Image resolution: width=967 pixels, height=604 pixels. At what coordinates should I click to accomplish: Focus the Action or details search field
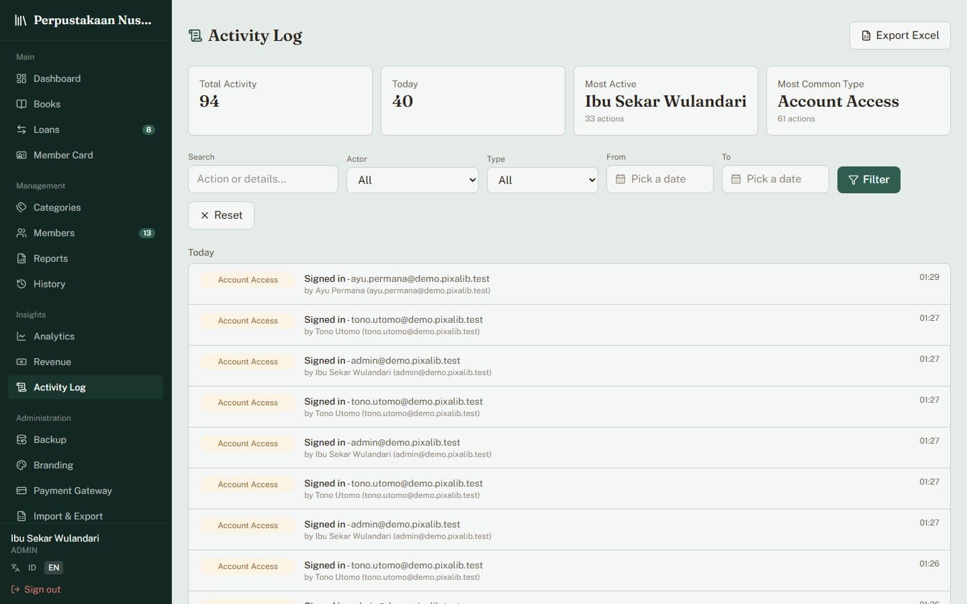[263, 179]
